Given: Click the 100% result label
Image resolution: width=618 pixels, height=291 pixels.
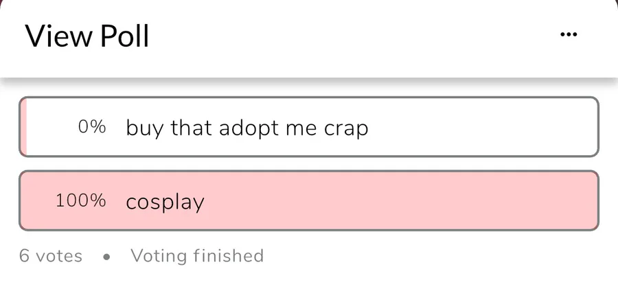Looking at the screenshot, I should point(81,201).
